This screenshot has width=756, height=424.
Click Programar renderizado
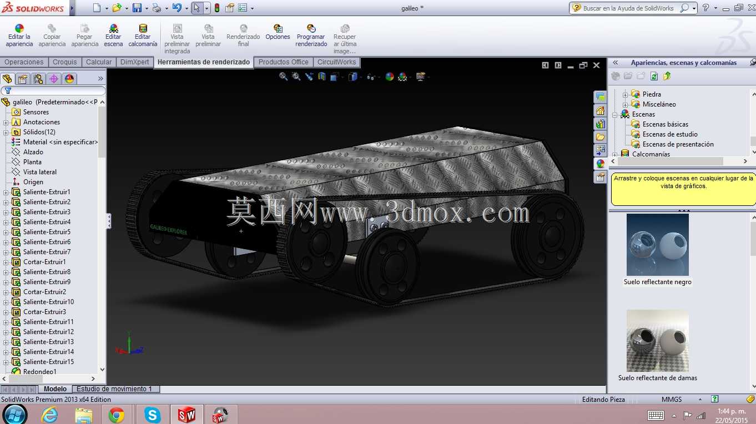click(311, 36)
